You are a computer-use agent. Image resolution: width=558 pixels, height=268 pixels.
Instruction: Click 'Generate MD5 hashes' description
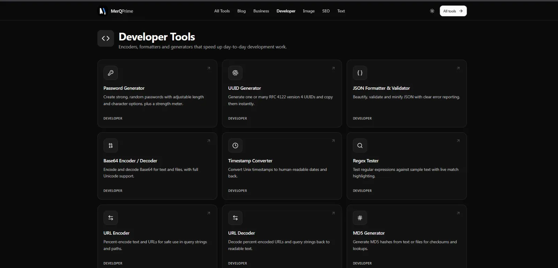405,245
